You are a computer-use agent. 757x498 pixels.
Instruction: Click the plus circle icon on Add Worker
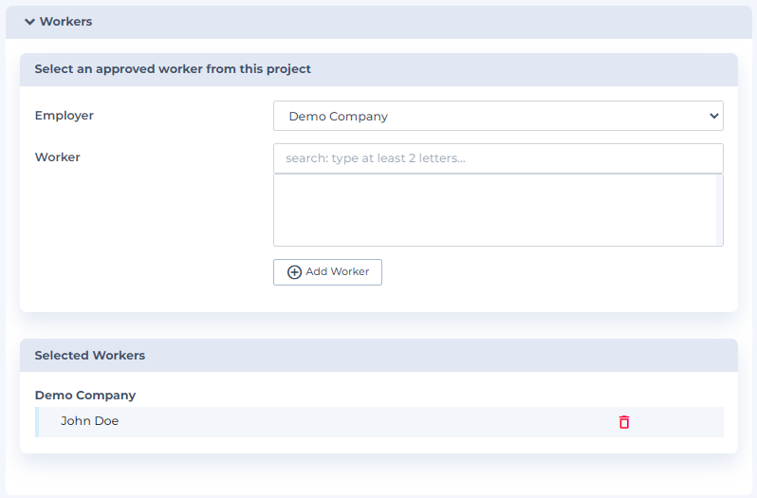coord(294,272)
